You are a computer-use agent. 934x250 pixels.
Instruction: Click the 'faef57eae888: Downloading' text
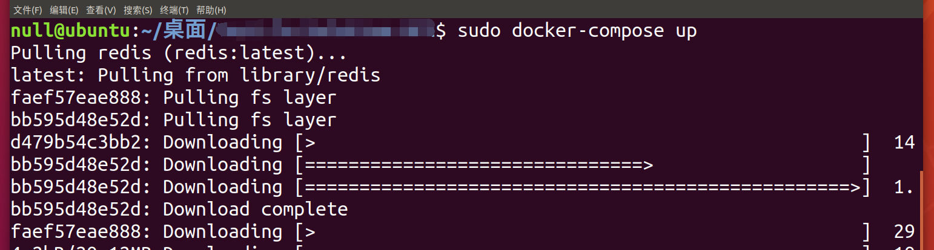point(147,232)
